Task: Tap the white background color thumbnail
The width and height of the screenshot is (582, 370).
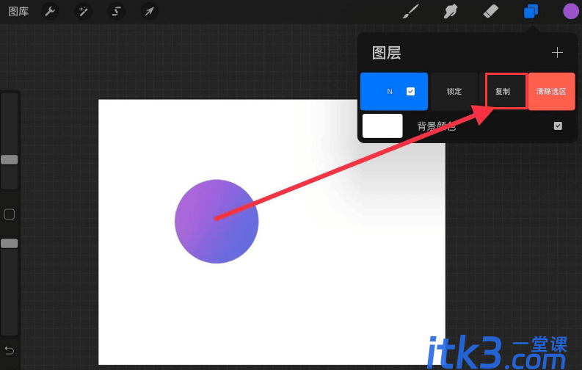Action: click(x=382, y=126)
